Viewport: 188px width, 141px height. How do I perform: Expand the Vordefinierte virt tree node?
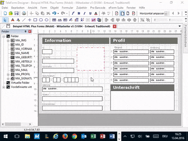coord(4,87)
